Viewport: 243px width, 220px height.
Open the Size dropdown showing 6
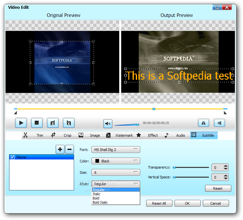116,172
